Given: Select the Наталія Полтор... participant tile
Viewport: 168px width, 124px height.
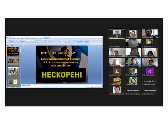Looking at the screenshot, I should [133, 90].
